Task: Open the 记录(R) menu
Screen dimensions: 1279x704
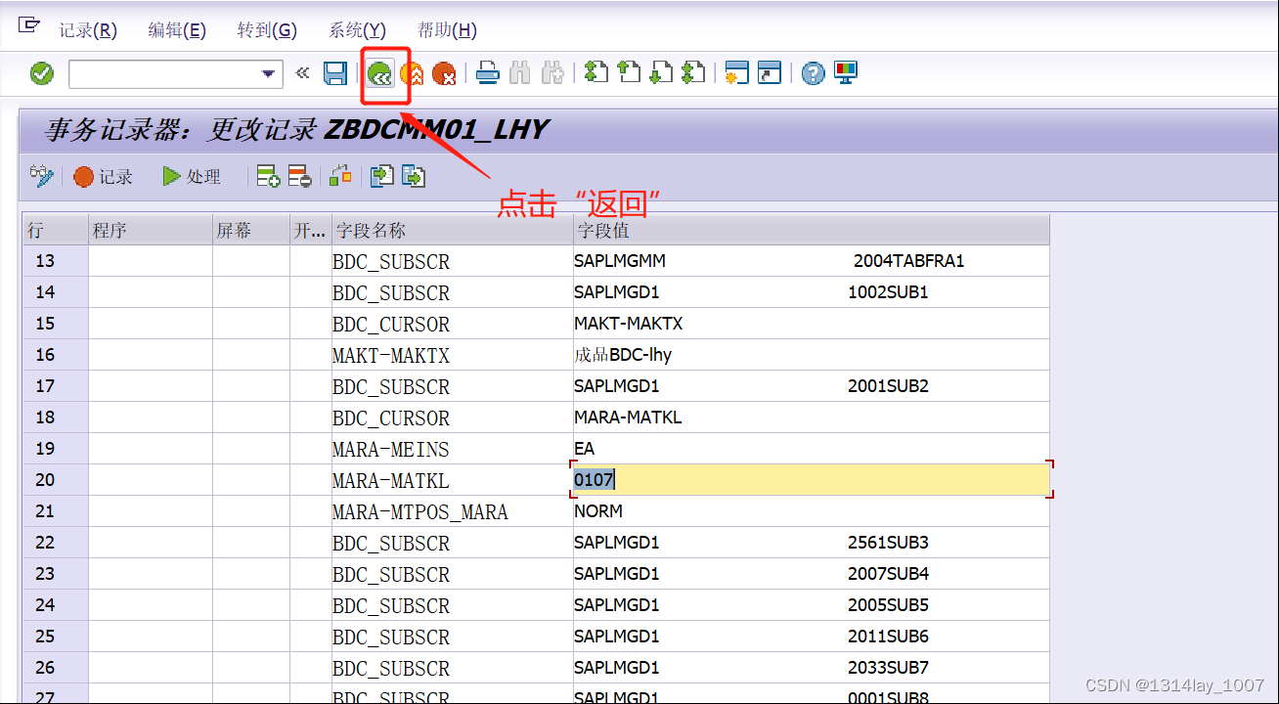Action: 88,30
